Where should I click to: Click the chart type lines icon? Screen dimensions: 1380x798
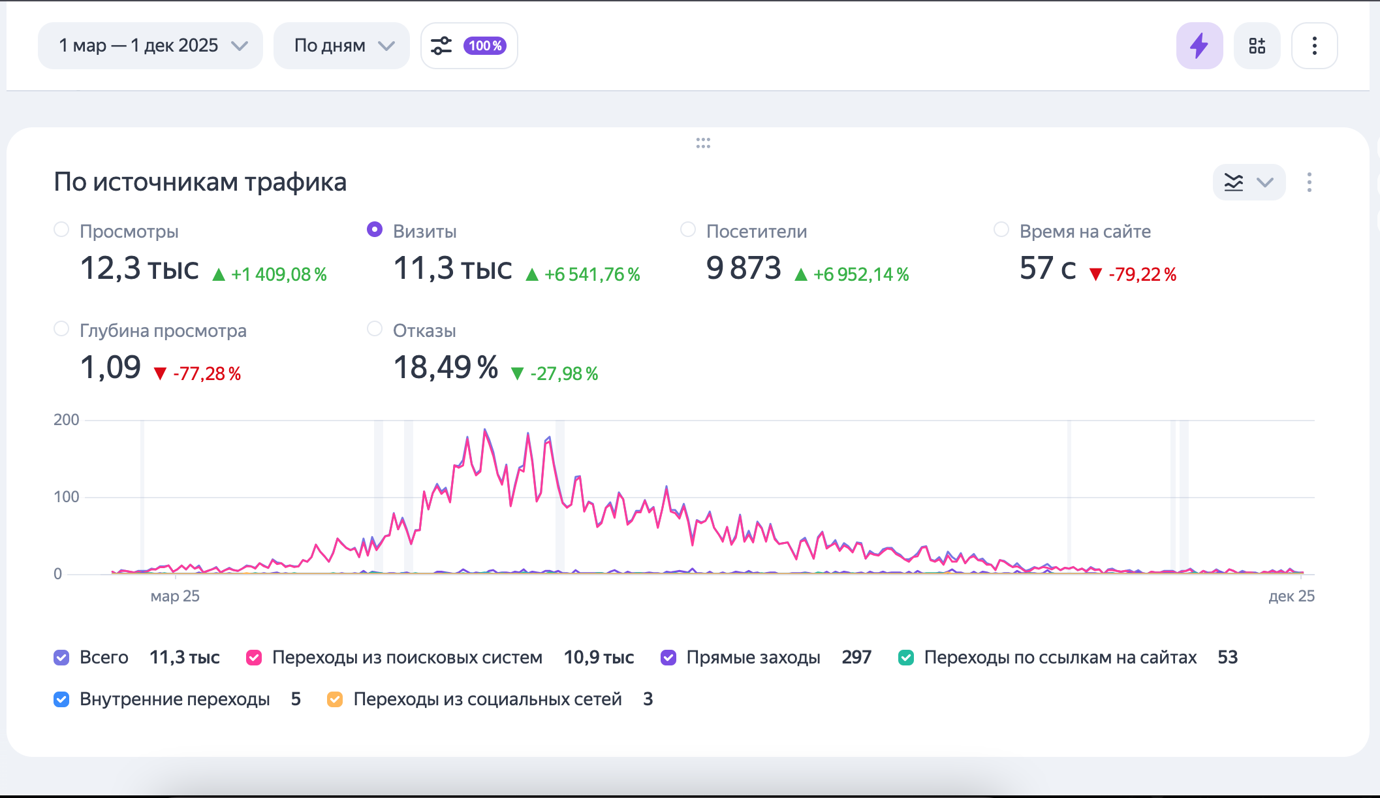click(1233, 182)
